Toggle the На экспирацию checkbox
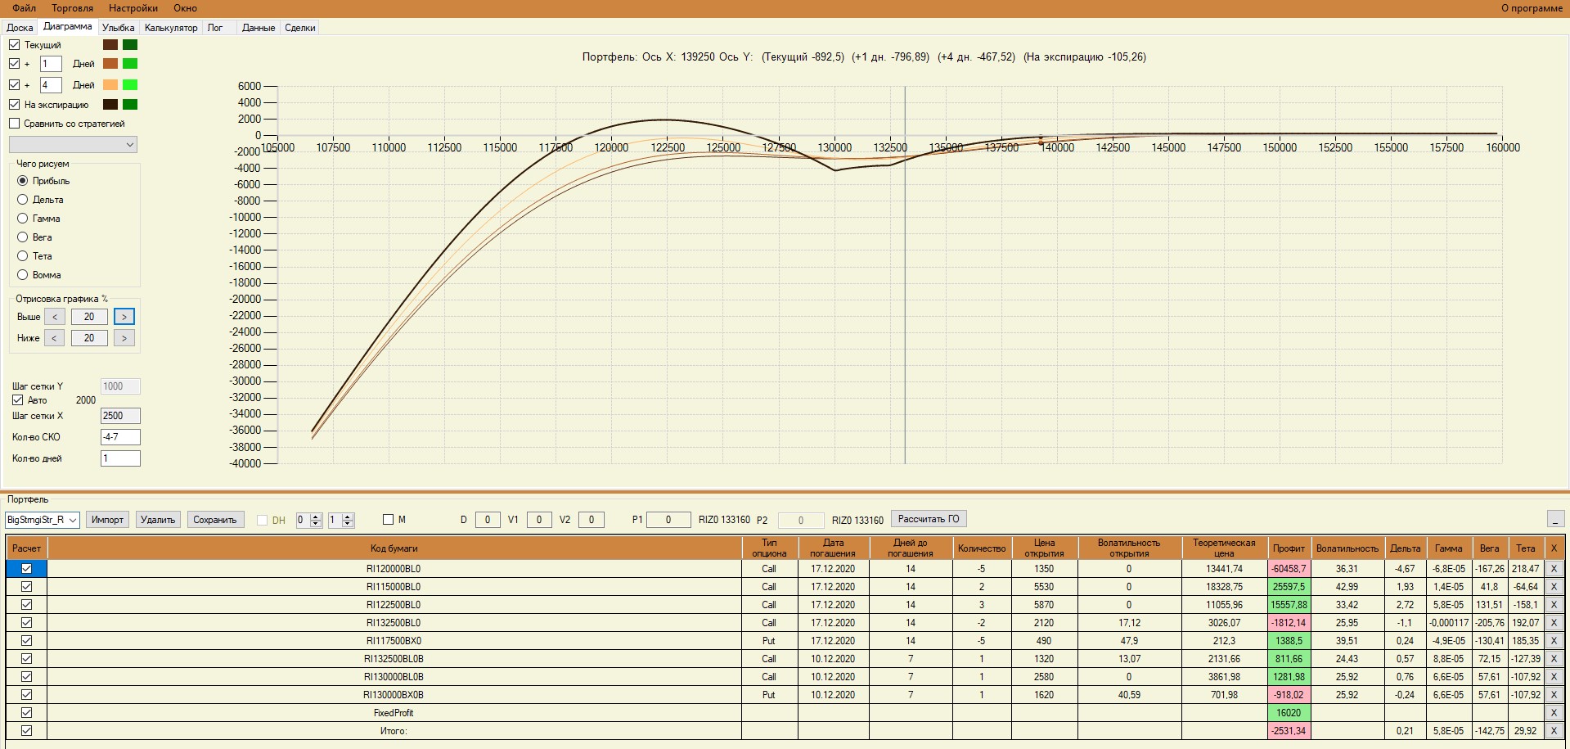1570x749 pixels. coord(15,105)
